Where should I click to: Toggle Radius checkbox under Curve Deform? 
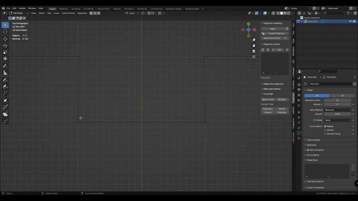[325, 126]
